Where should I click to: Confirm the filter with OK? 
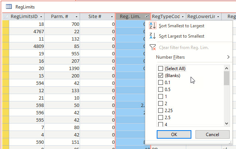[x=174, y=134]
